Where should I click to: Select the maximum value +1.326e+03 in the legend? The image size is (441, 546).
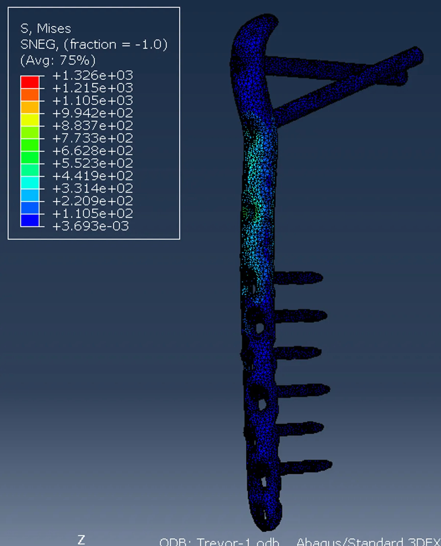93,75
